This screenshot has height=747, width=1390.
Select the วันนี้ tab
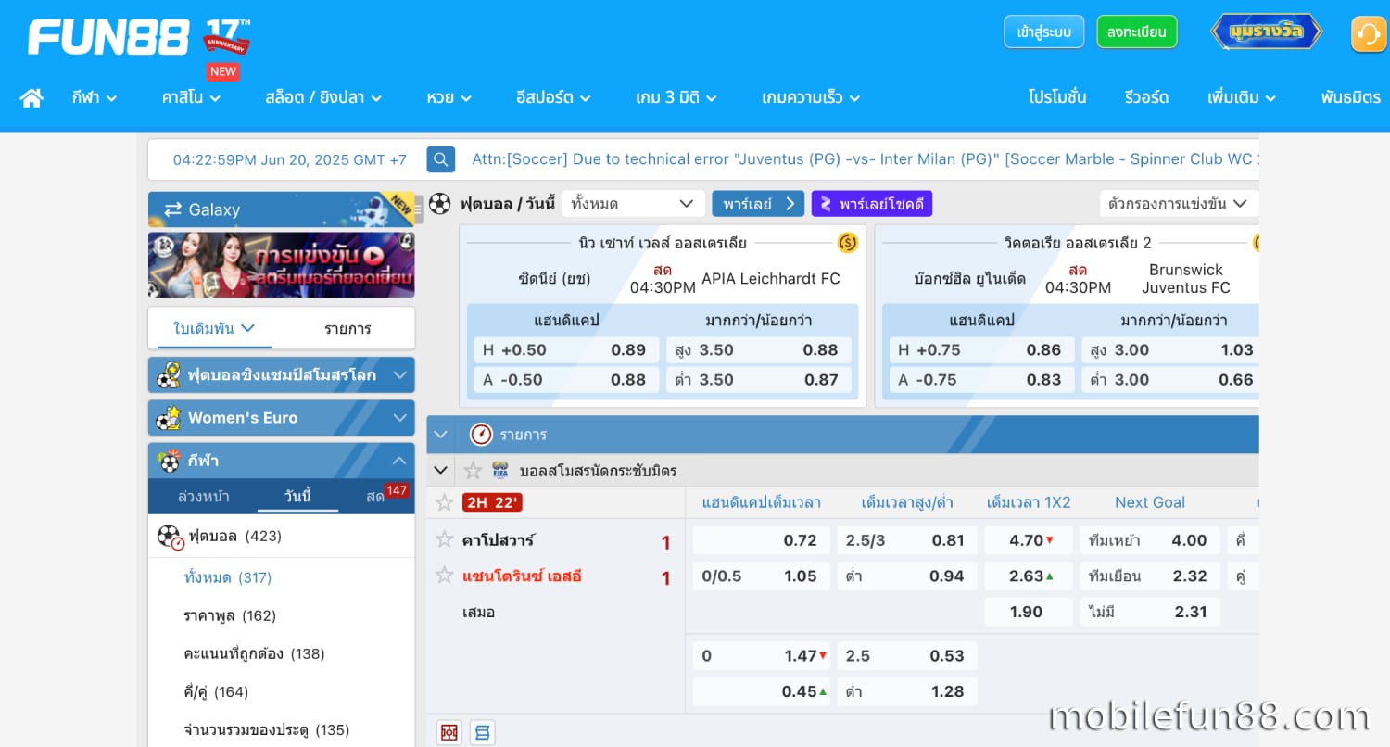[297, 496]
